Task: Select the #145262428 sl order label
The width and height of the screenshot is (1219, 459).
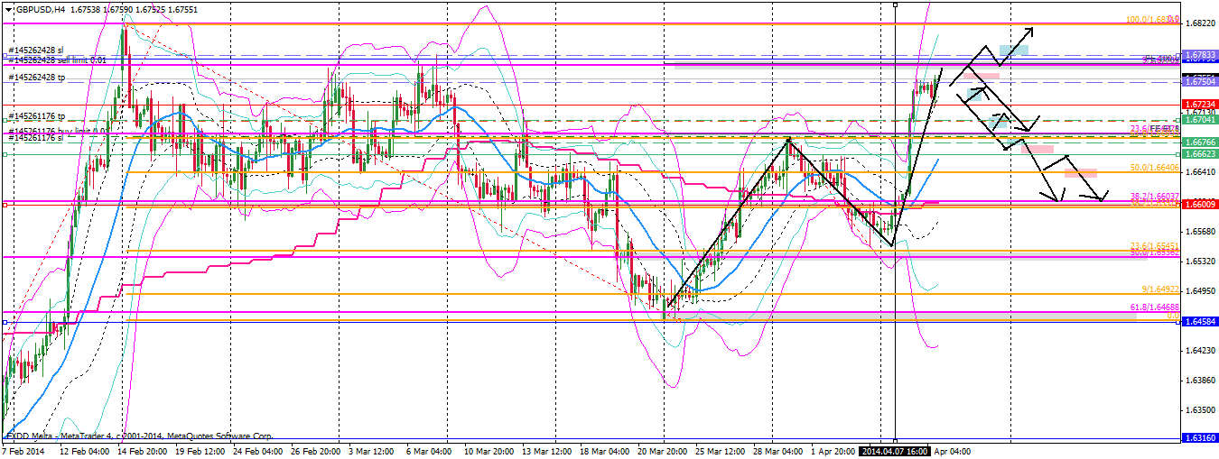Action: (x=36, y=50)
